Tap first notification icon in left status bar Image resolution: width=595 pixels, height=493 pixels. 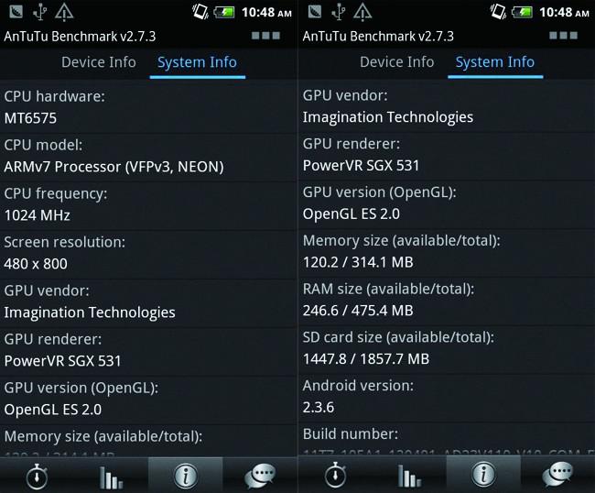[x=16, y=11]
